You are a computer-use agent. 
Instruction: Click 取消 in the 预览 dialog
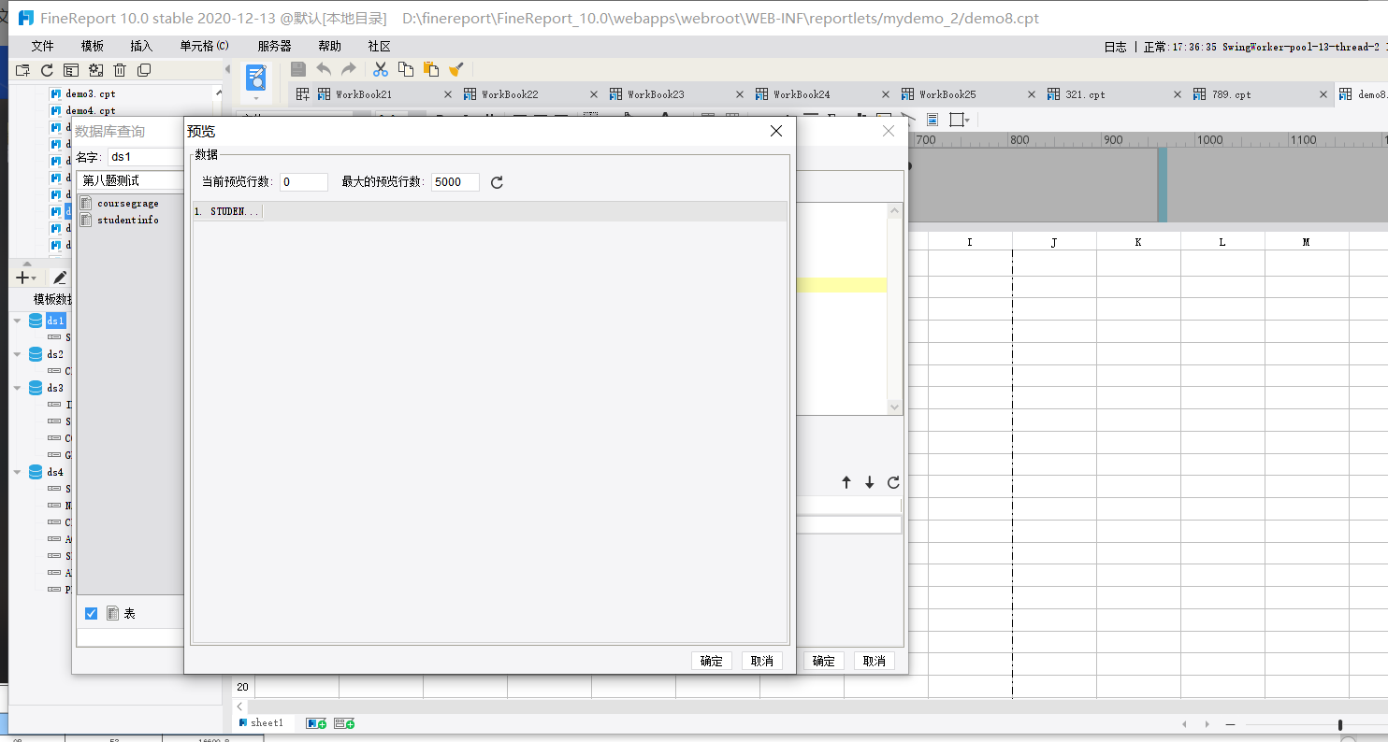pyautogui.click(x=762, y=661)
